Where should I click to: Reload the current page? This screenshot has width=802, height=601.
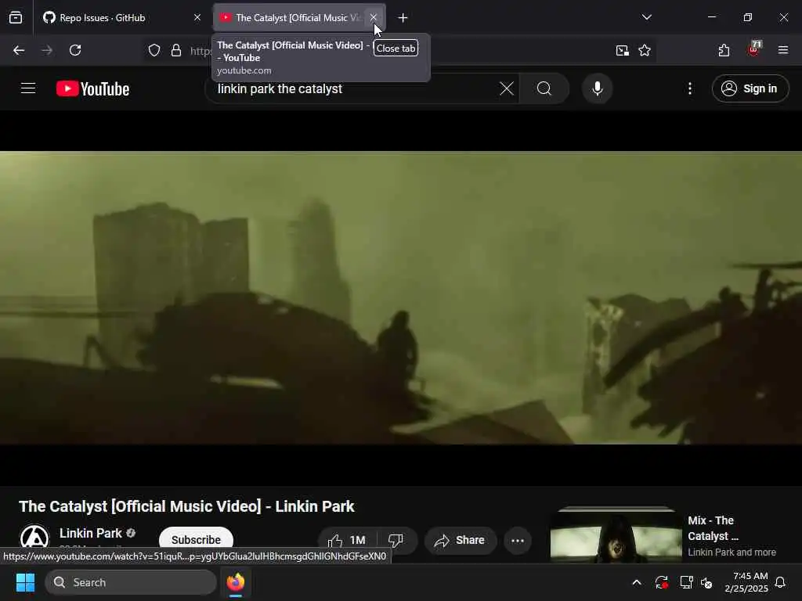click(x=75, y=50)
